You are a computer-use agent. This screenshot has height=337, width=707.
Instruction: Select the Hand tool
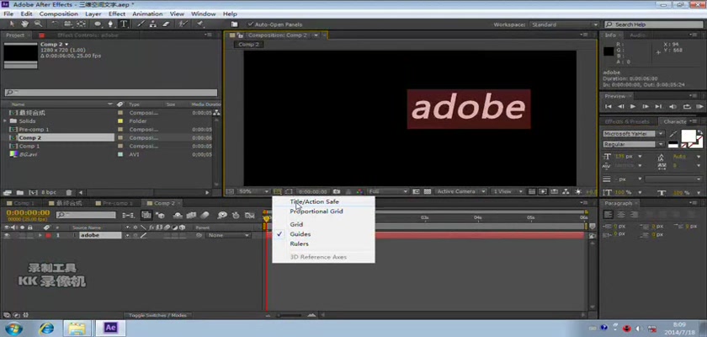[24, 24]
